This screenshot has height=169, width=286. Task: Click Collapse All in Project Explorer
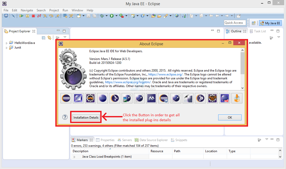(x=43, y=38)
